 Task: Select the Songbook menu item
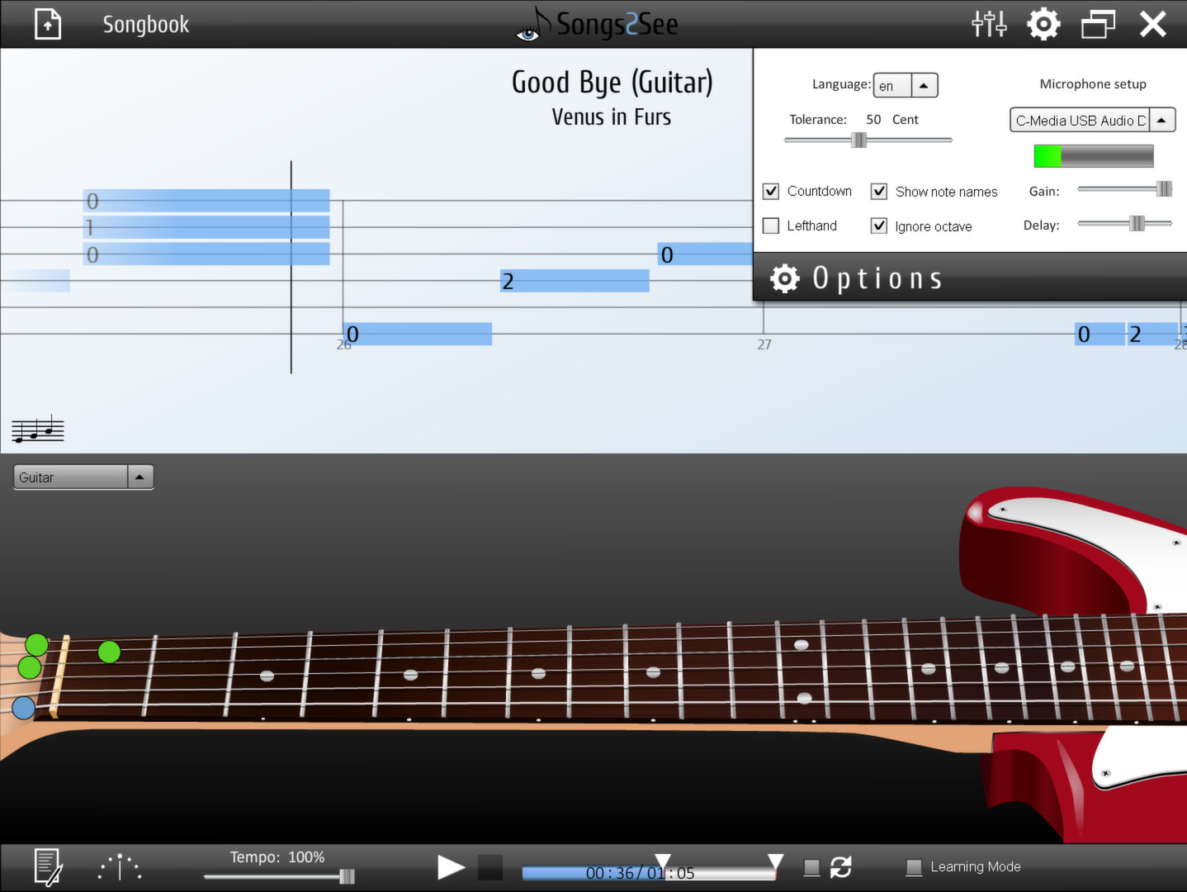(x=145, y=24)
